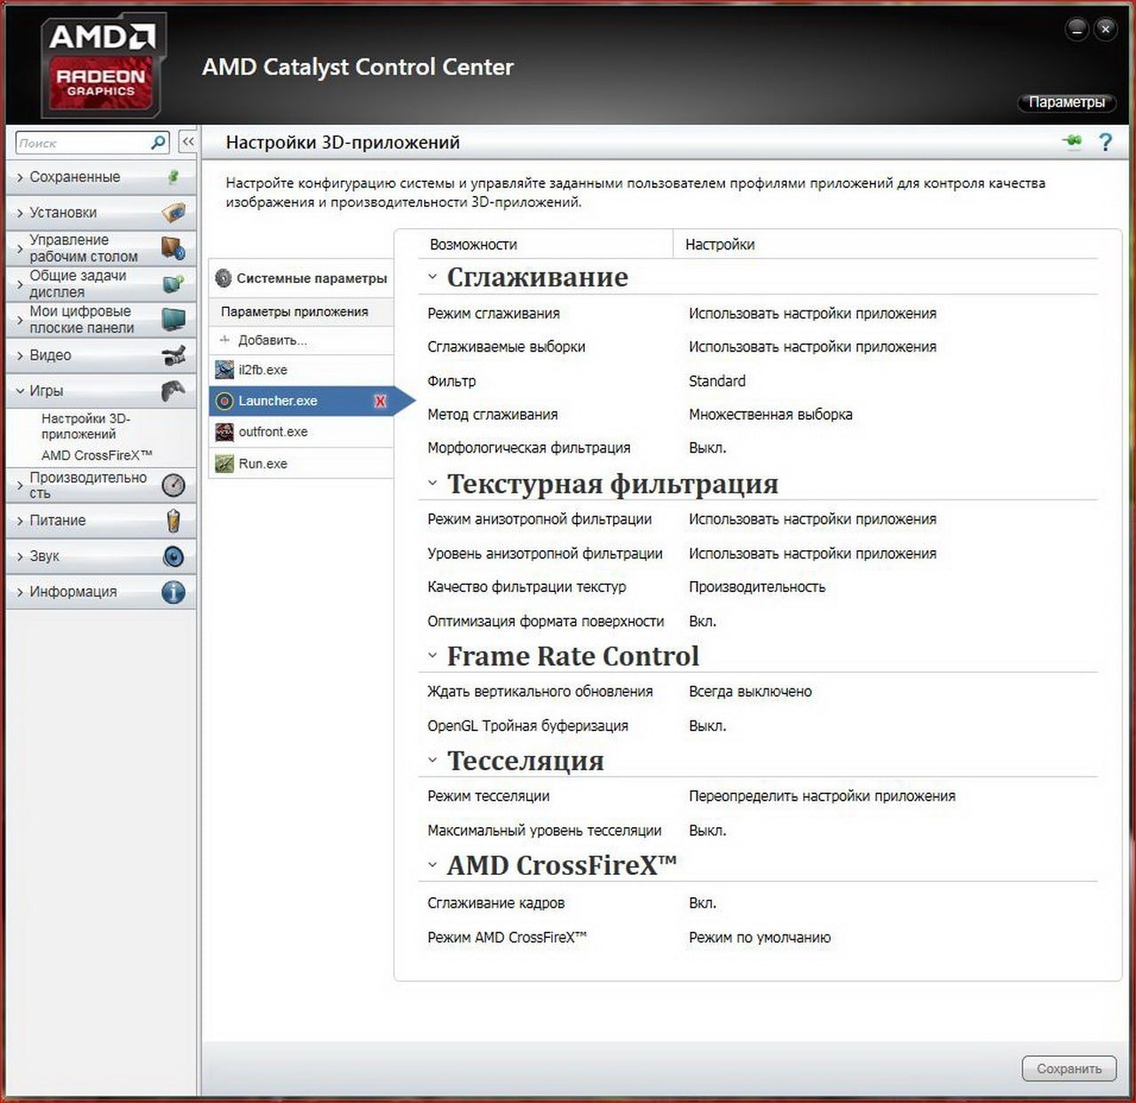Click the Производительность gauge icon
Screen dimensions: 1136x1103
pyautogui.click(x=174, y=485)
